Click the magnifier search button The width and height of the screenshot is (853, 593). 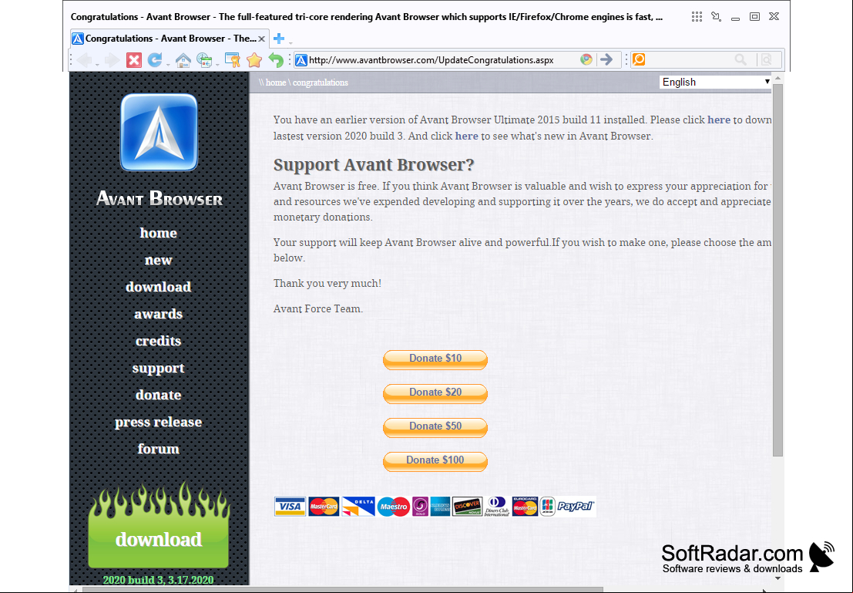click(740, 60)
